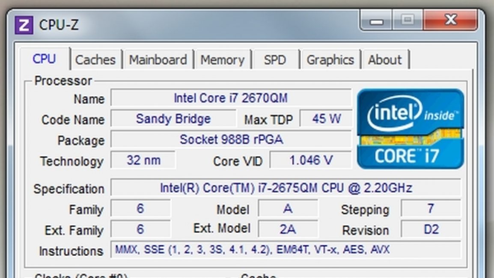Minimize the CPU-Z window

[376, 21]
